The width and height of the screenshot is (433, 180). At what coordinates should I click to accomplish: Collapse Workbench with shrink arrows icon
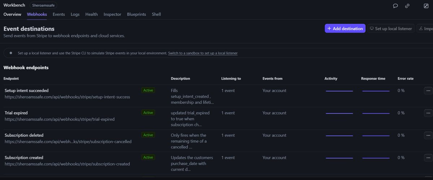tap(426, 6)
